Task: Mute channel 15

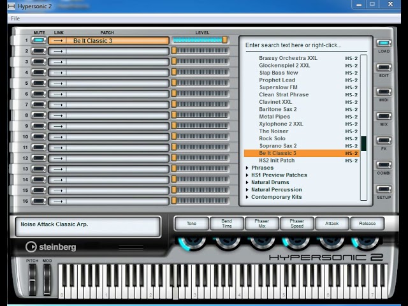Action: [38, 190]
